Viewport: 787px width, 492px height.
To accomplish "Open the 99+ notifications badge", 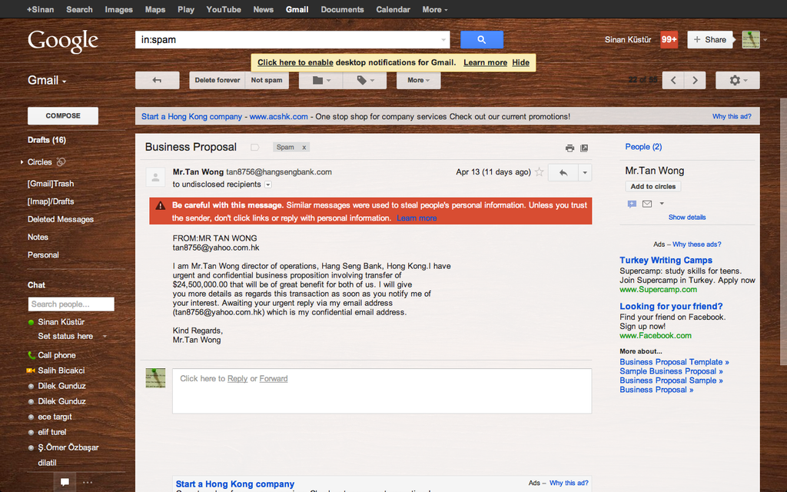I will (669, 39).
